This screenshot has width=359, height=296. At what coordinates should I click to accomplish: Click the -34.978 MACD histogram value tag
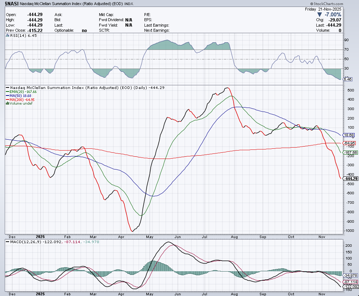[x=350, y=276]
